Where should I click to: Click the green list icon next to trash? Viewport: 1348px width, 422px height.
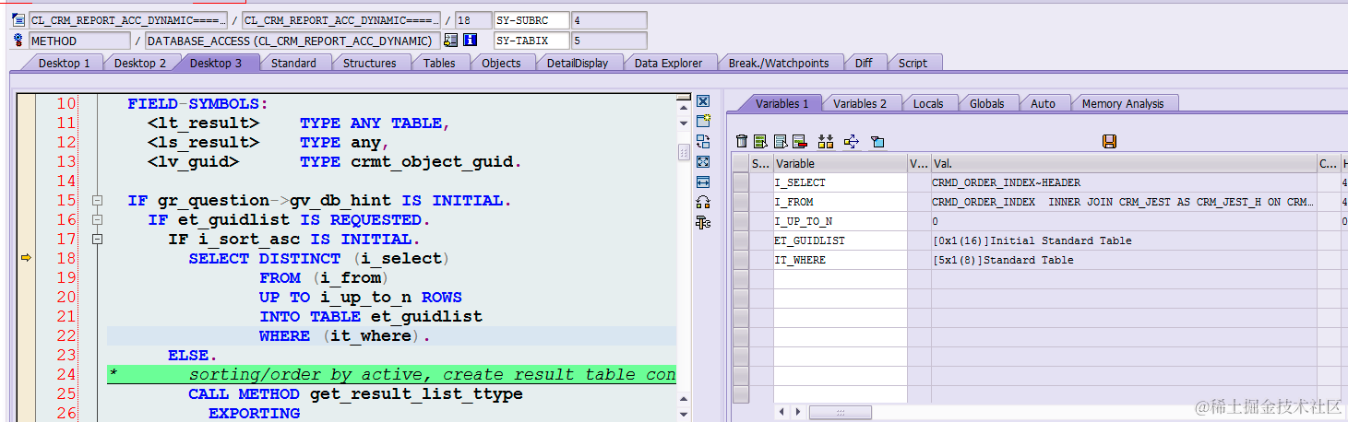(760, 141)
